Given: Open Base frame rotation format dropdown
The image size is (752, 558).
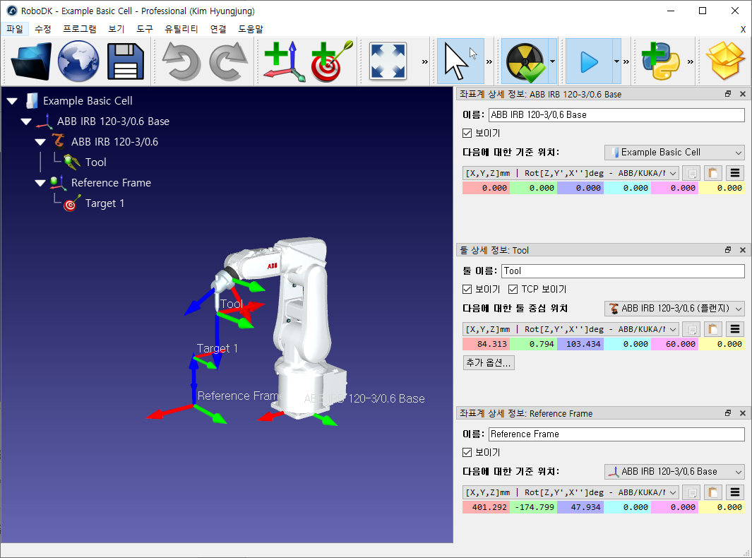Looking at the screenshot, I should pyautogui.click(x=571, y=173).
